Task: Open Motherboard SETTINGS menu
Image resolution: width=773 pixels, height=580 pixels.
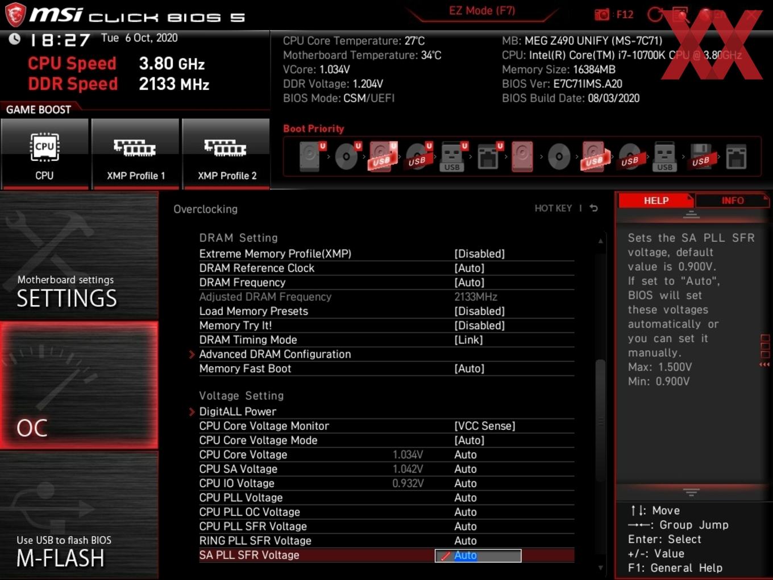Action: pyautogui.click(x=79, y=256)
